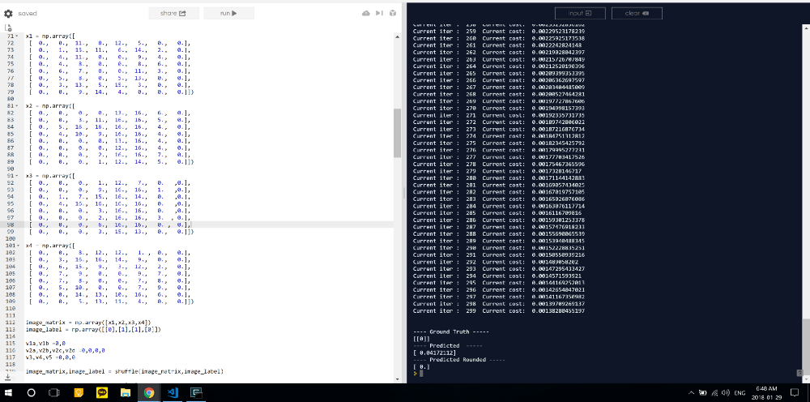The width and height of the screenshot is (810, 402).
Task: Click the download arrow icon at bottom-left
Action: tap(8, 377)
